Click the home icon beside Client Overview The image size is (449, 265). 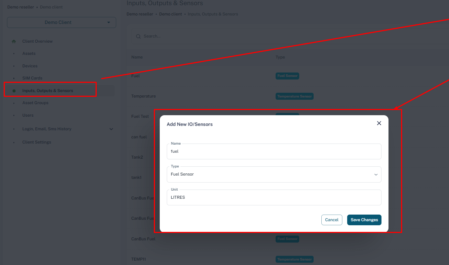14,42
